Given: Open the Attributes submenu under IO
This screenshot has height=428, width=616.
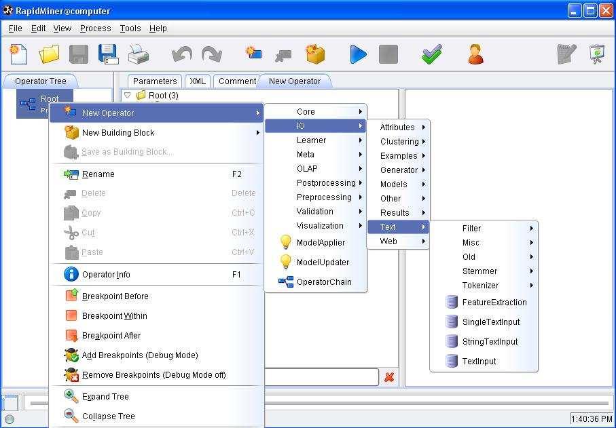Looking at the screenshot, I should [398, 127].
